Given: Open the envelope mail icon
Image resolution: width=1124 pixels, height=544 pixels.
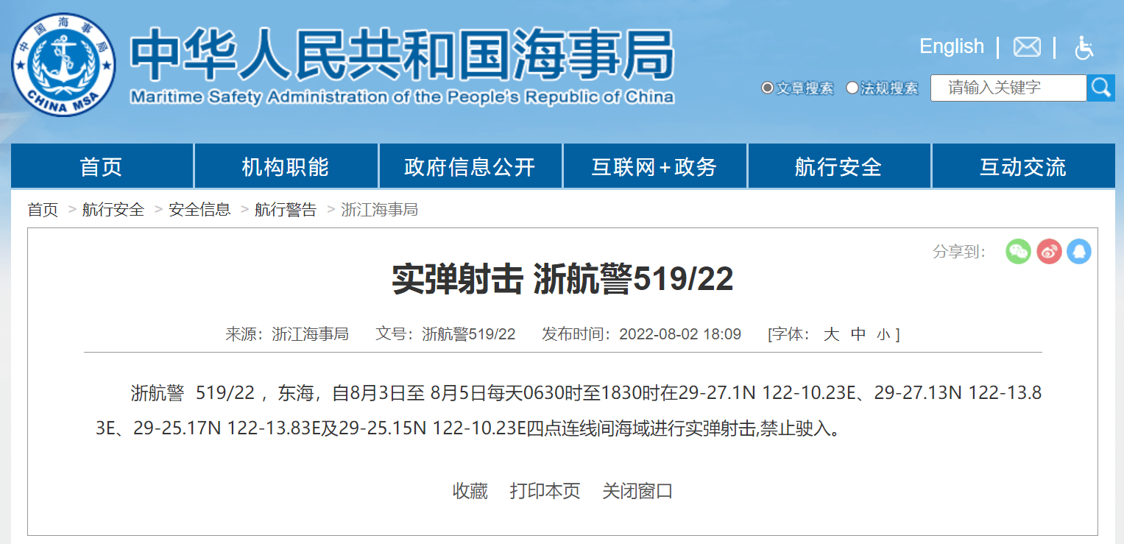Looking at the screenshot, I should 1027,46.
